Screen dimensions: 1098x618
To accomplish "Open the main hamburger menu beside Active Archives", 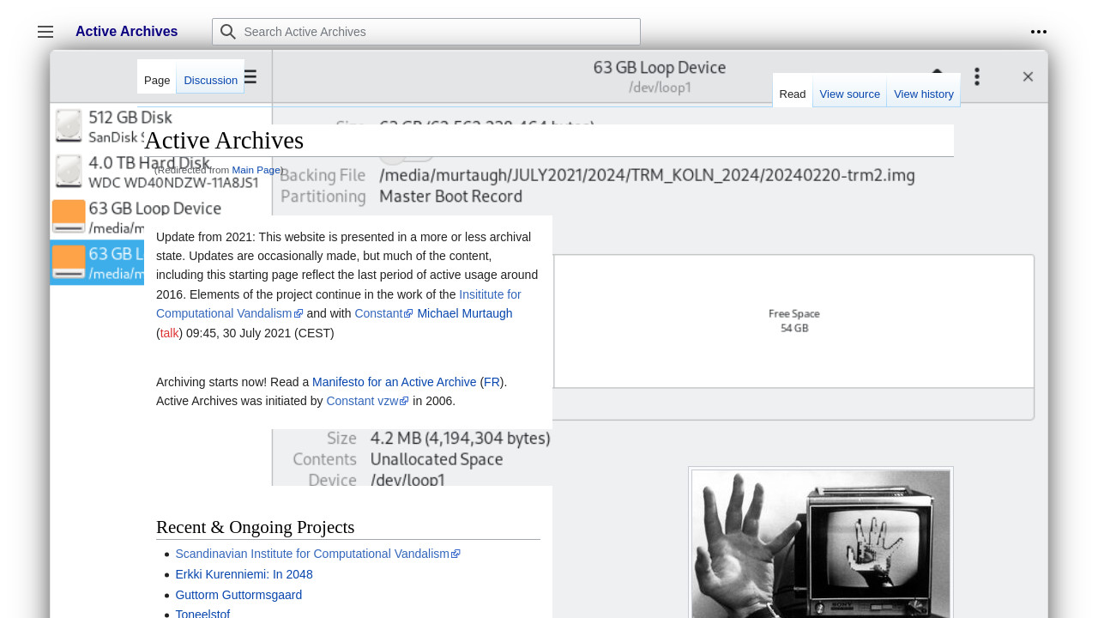I will [45, 32].
